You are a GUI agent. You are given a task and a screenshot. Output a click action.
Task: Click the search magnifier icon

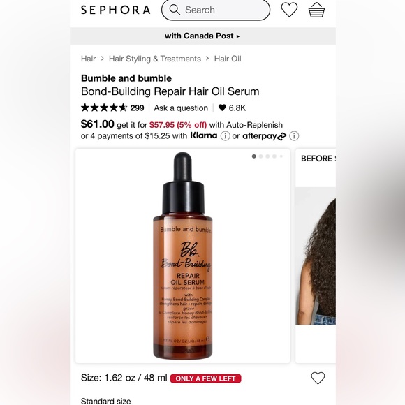175,10
